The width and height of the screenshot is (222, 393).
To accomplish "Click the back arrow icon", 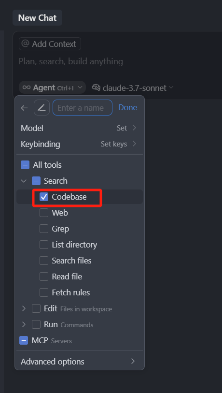I will coord(24,108).
